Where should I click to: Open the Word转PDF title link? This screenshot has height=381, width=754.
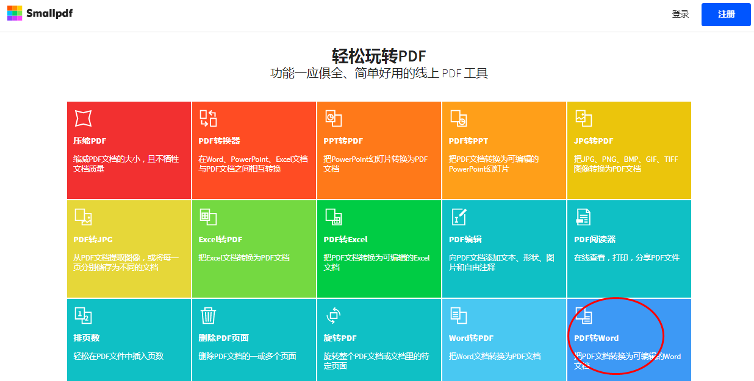click(471, 338)
